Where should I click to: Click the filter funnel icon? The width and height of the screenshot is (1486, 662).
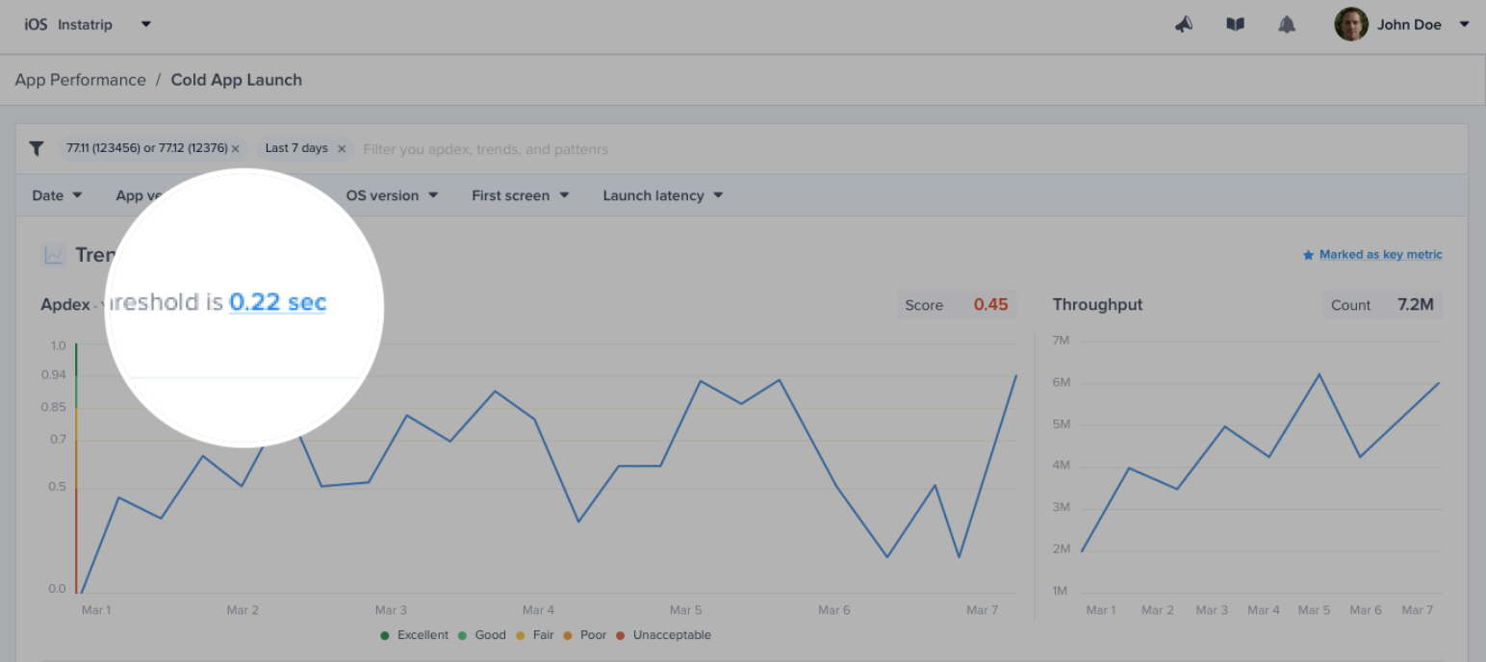coord(37,148)
